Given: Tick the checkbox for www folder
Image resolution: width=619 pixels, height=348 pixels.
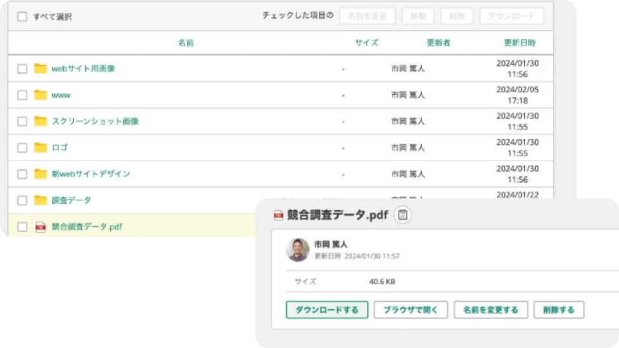Looking at the screenshot, I should pyautogui.click(x=22, y=95).
